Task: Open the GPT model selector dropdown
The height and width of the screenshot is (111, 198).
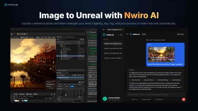Action: pyautogui.click(x=134, y=99)
